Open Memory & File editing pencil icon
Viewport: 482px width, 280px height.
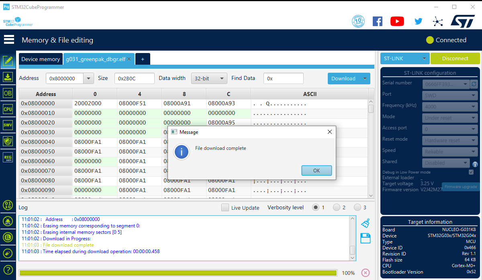8,61
